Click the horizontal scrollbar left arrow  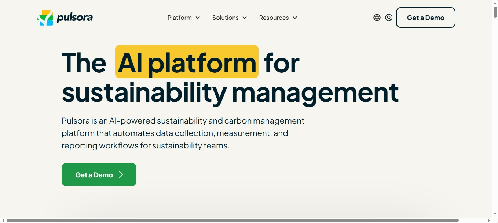point(3,220)
